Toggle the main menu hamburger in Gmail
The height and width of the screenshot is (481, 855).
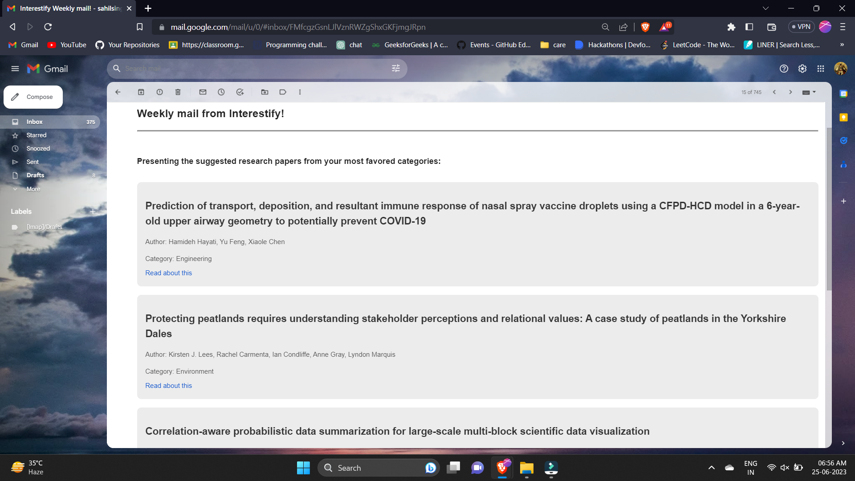click(x=15, y=69)
